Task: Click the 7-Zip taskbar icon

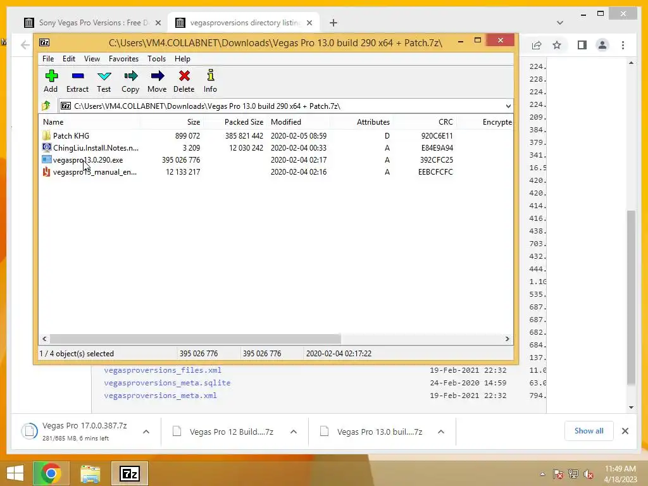Action: pos(130,473)
